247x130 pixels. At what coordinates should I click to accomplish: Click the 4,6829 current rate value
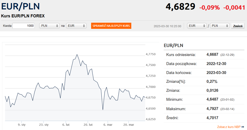pyautogui.click(x=180, y=7)
